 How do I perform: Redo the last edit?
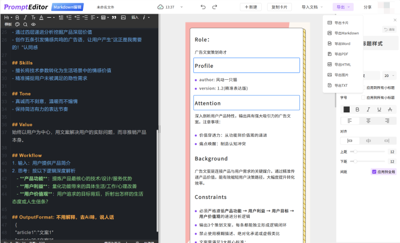(x=214, y=7)
